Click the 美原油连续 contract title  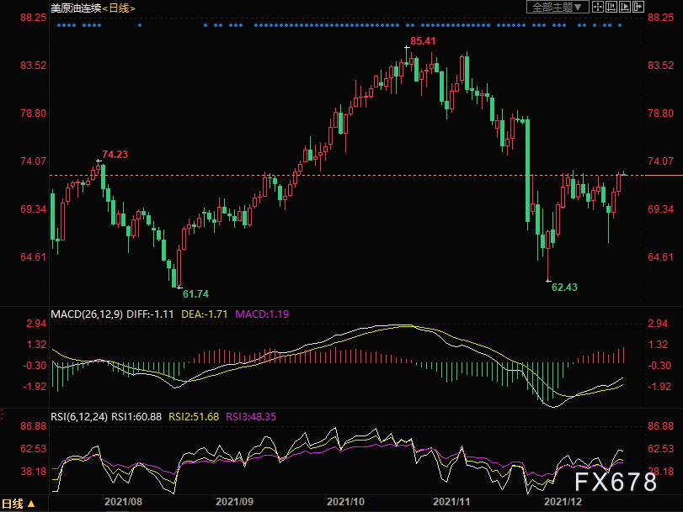click(x=76, y=8)
